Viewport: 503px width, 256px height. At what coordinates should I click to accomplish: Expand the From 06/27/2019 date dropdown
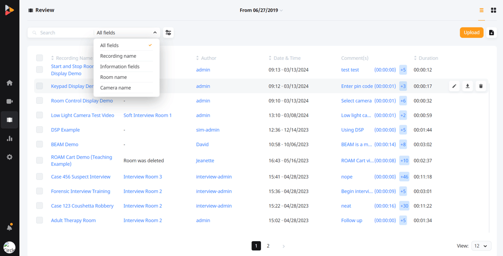(x=261, y=10)
